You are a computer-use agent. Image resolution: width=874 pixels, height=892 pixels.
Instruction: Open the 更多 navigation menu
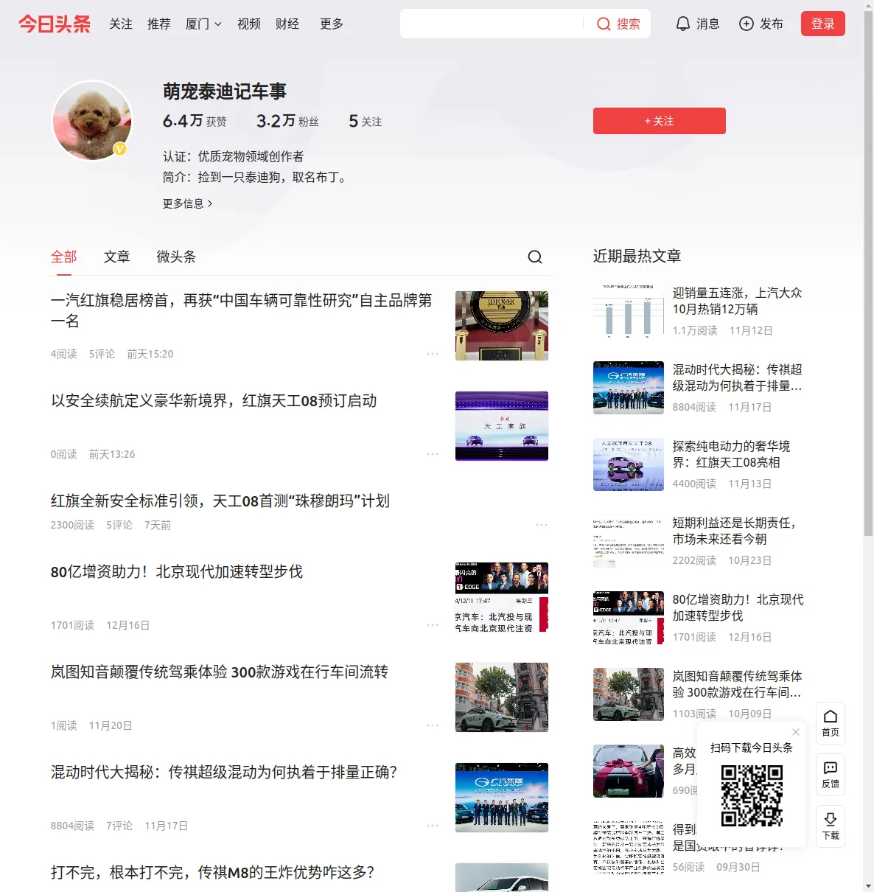332,24
